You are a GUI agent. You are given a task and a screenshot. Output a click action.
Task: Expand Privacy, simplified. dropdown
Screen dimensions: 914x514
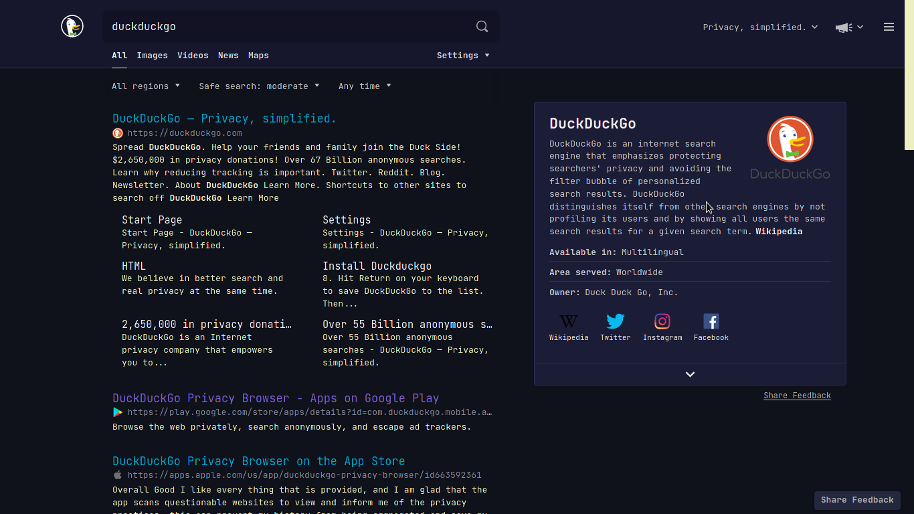click(760, 27)
